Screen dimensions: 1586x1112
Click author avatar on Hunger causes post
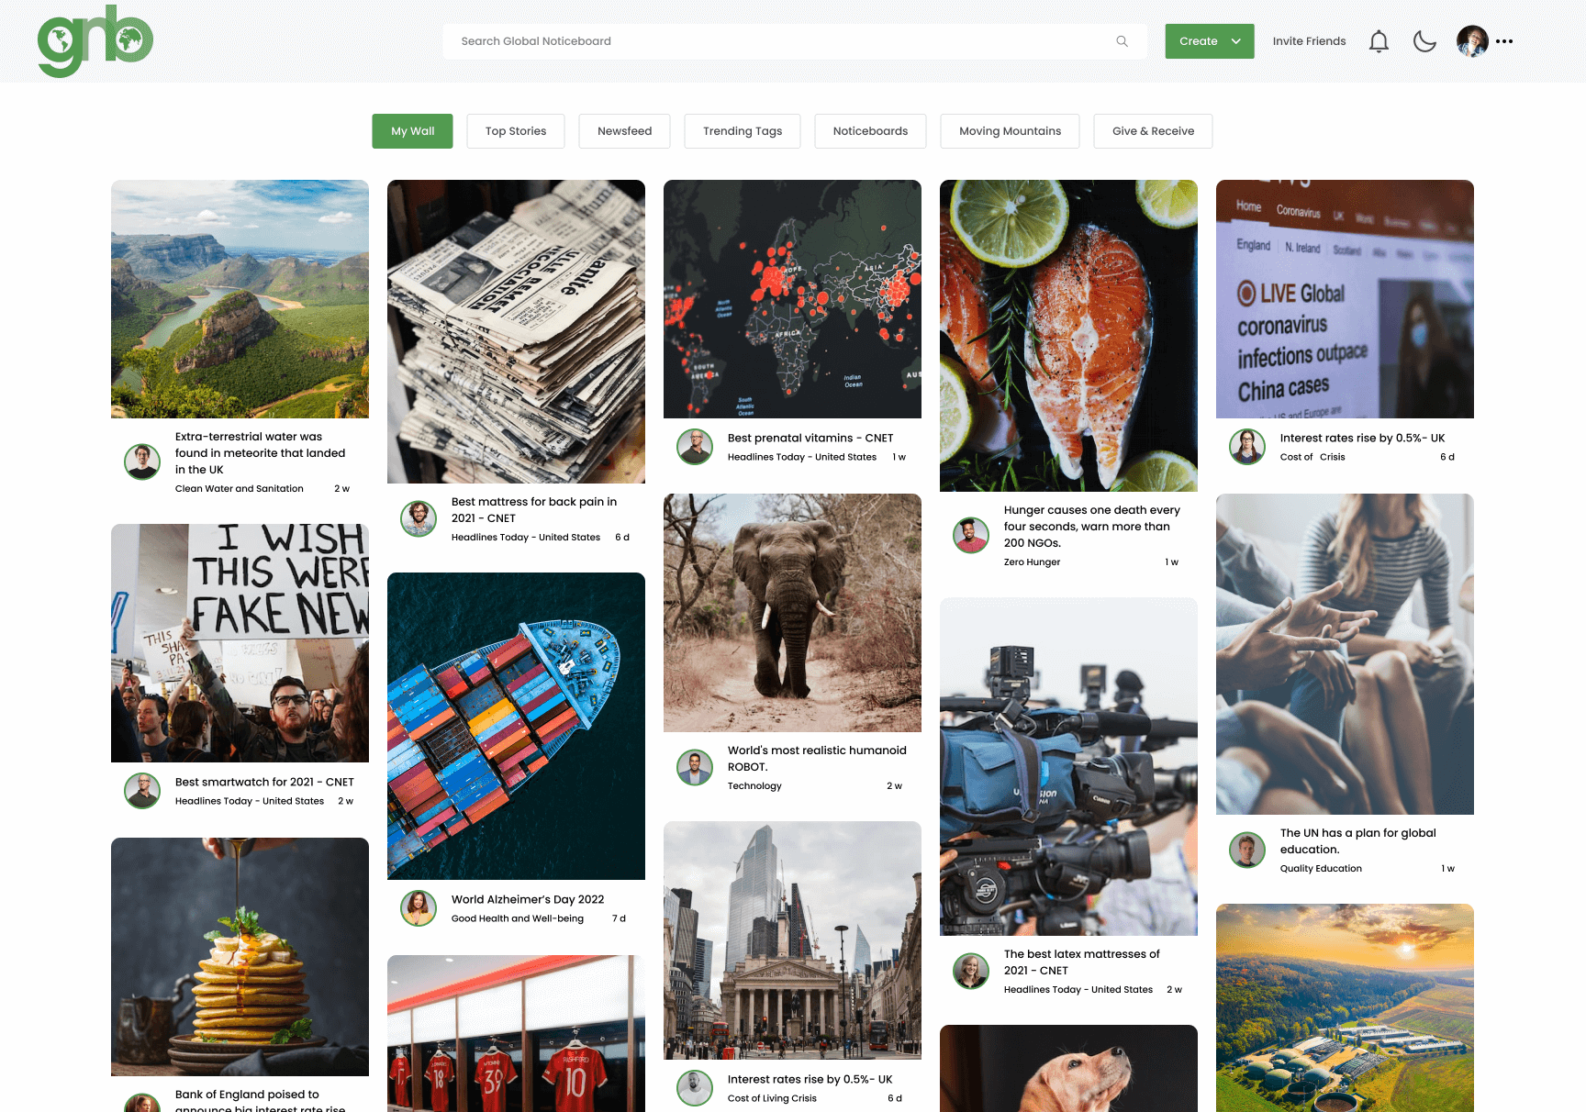pos(971,535)
